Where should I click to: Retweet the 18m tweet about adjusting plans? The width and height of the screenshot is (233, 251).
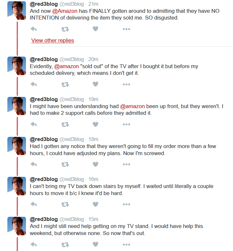tap(65, 164)
